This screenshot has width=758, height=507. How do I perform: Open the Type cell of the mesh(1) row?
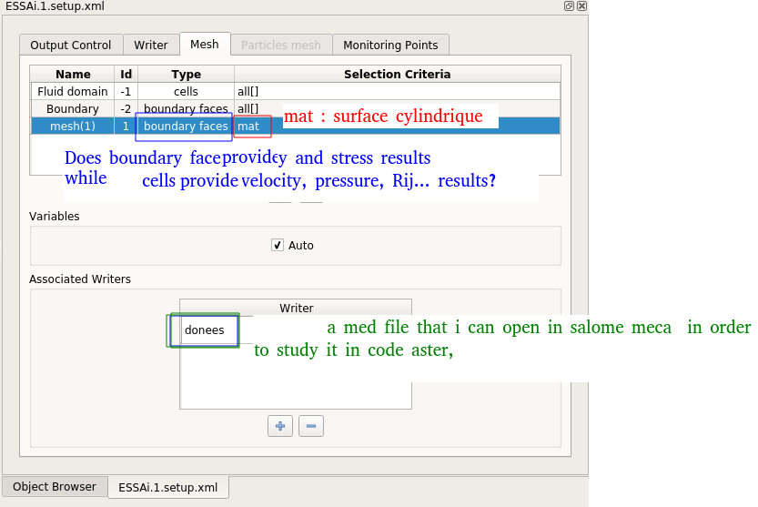tap(186, 126)
